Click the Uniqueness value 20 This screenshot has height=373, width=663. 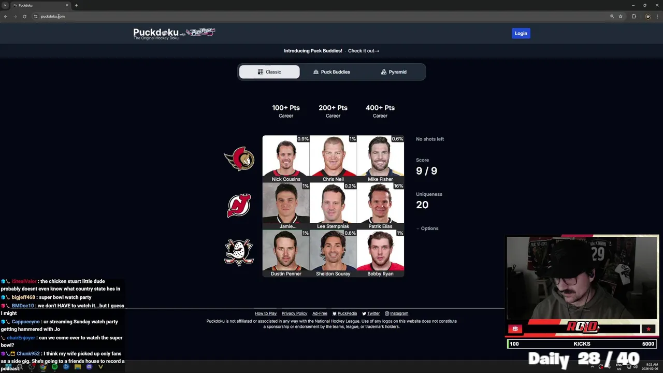coord(422,205)
